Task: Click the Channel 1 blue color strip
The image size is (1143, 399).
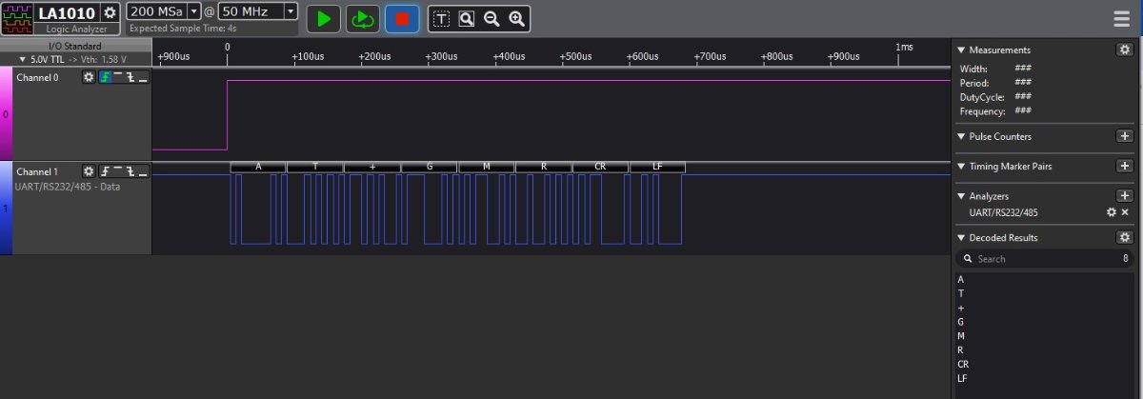Action: 6,208
